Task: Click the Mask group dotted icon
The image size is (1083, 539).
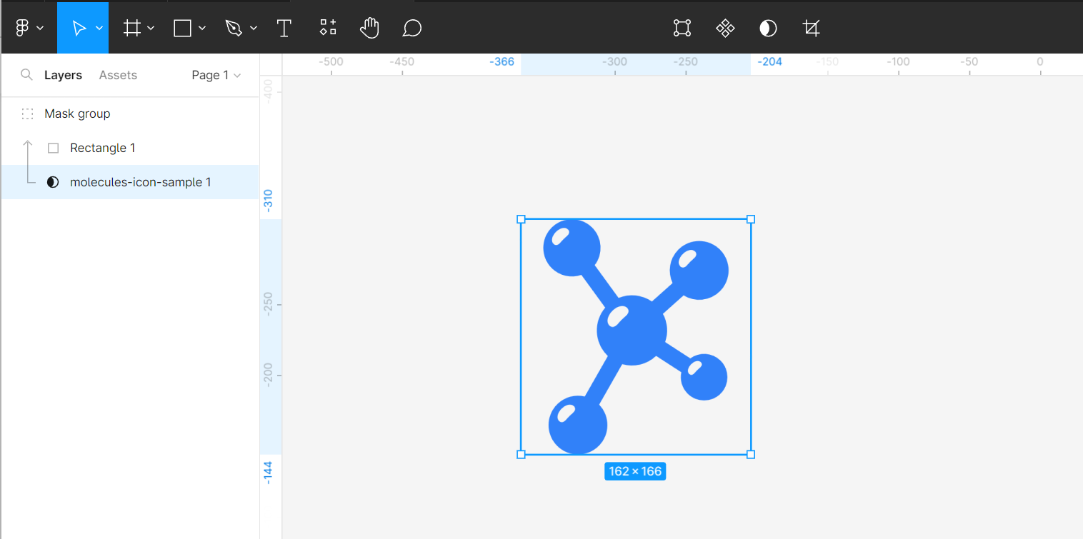Action: [x=27, y=114]
